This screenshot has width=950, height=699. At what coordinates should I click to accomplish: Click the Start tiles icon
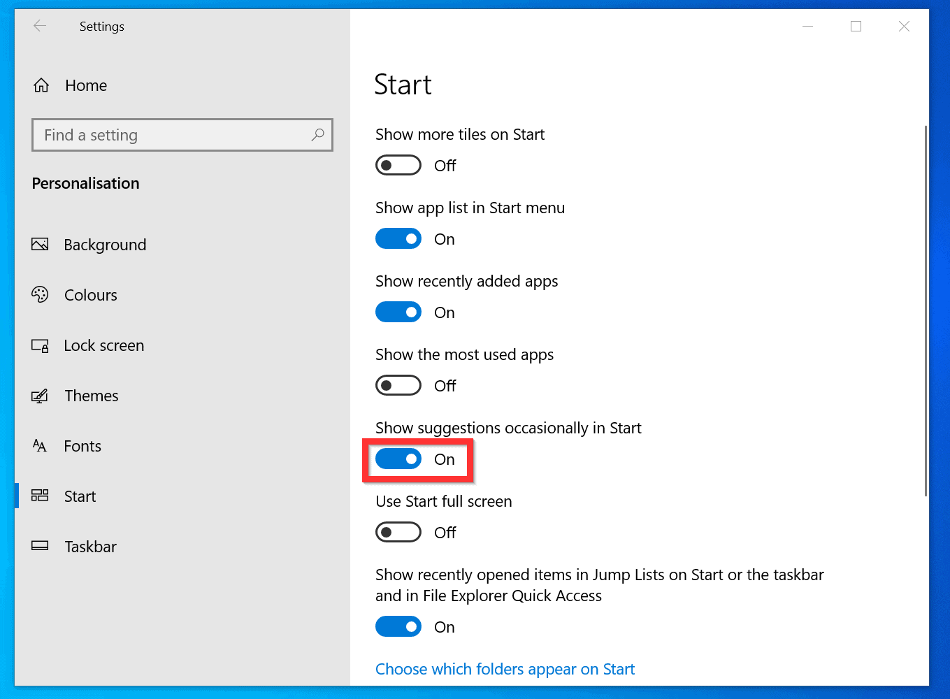(x=40, y=496)
